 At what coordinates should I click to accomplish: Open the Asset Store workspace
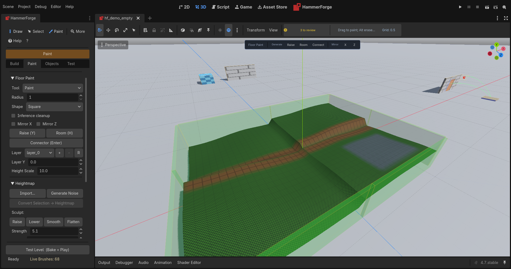(x=272, y=7)
